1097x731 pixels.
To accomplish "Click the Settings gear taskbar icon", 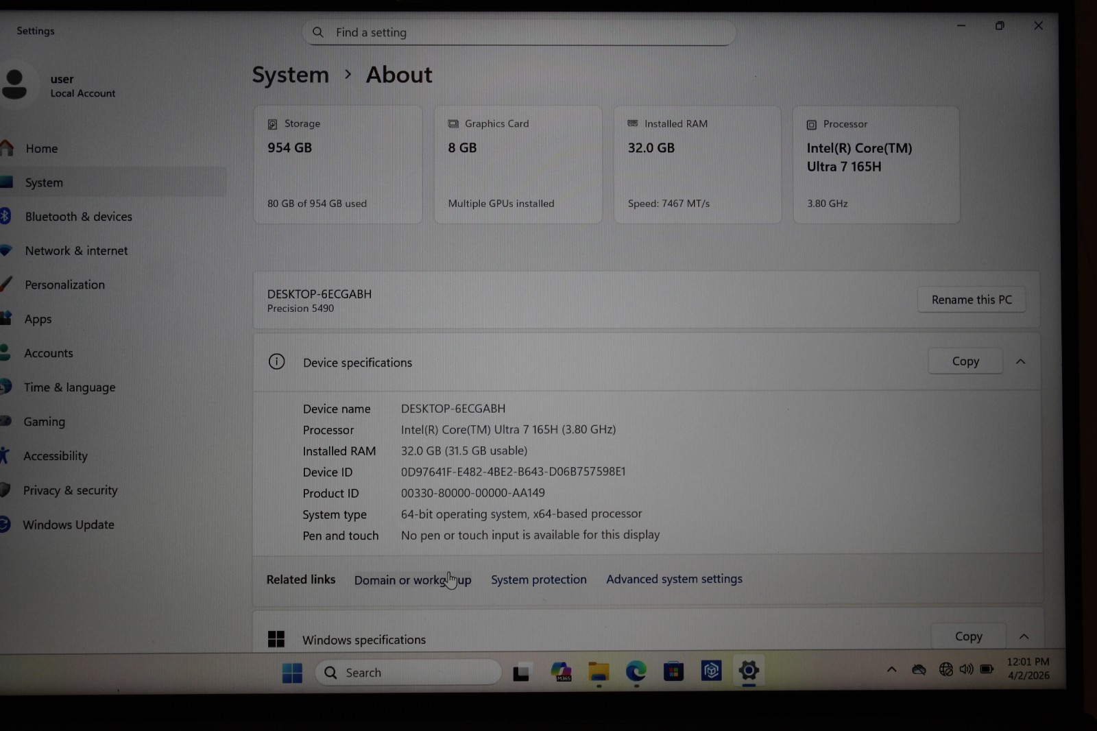I will click(x=749, y=670).
